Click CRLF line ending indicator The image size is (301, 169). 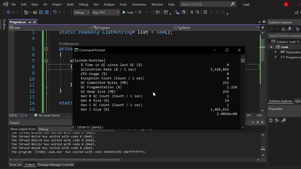click(260, 115)
